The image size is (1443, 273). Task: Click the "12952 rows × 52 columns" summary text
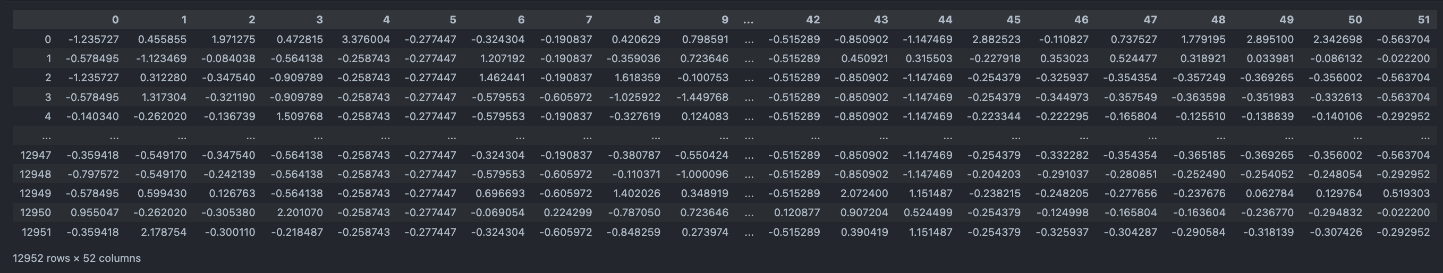77,259
